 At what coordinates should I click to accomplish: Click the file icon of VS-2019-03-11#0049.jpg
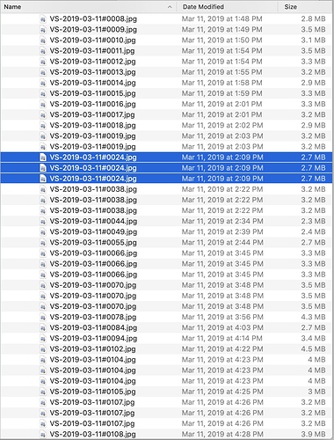click(x=43, y=232)
